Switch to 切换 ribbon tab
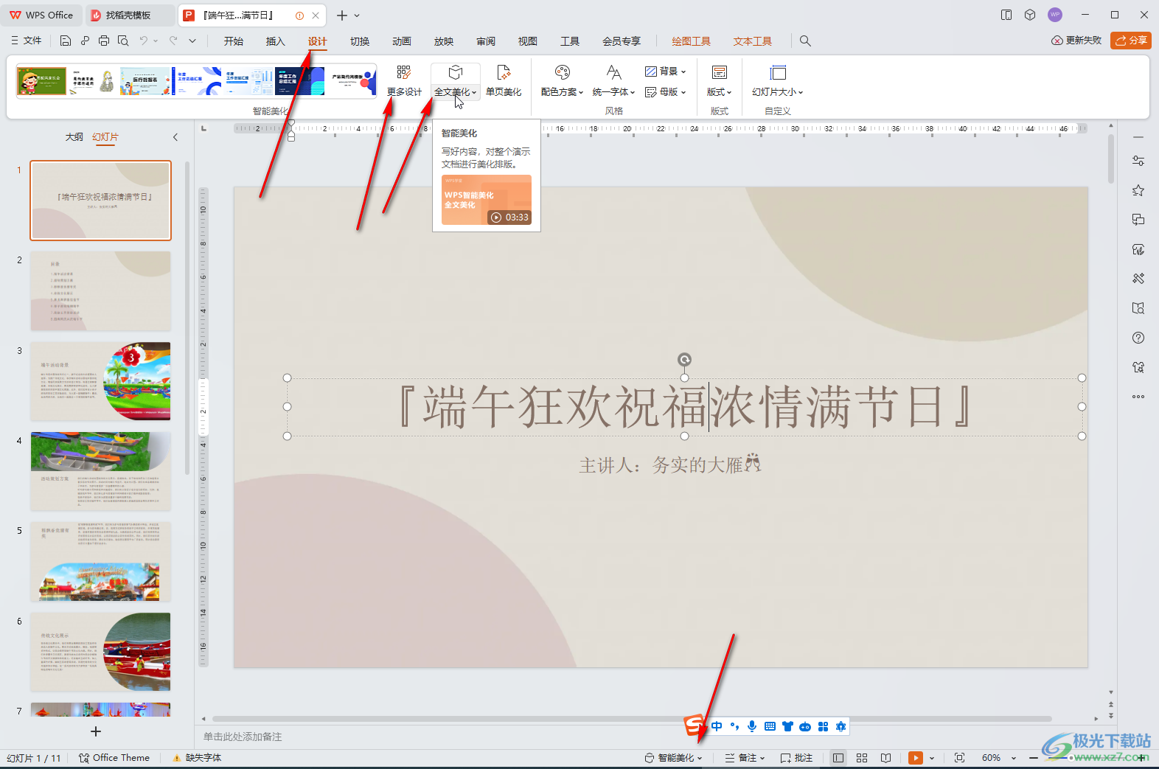1159x769 pixels. point(360,41)
